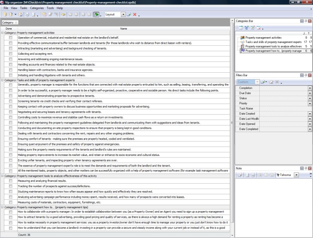Expand the Priority filter dropdown
This screenshot has width=313, height=238.
point(310,104)
